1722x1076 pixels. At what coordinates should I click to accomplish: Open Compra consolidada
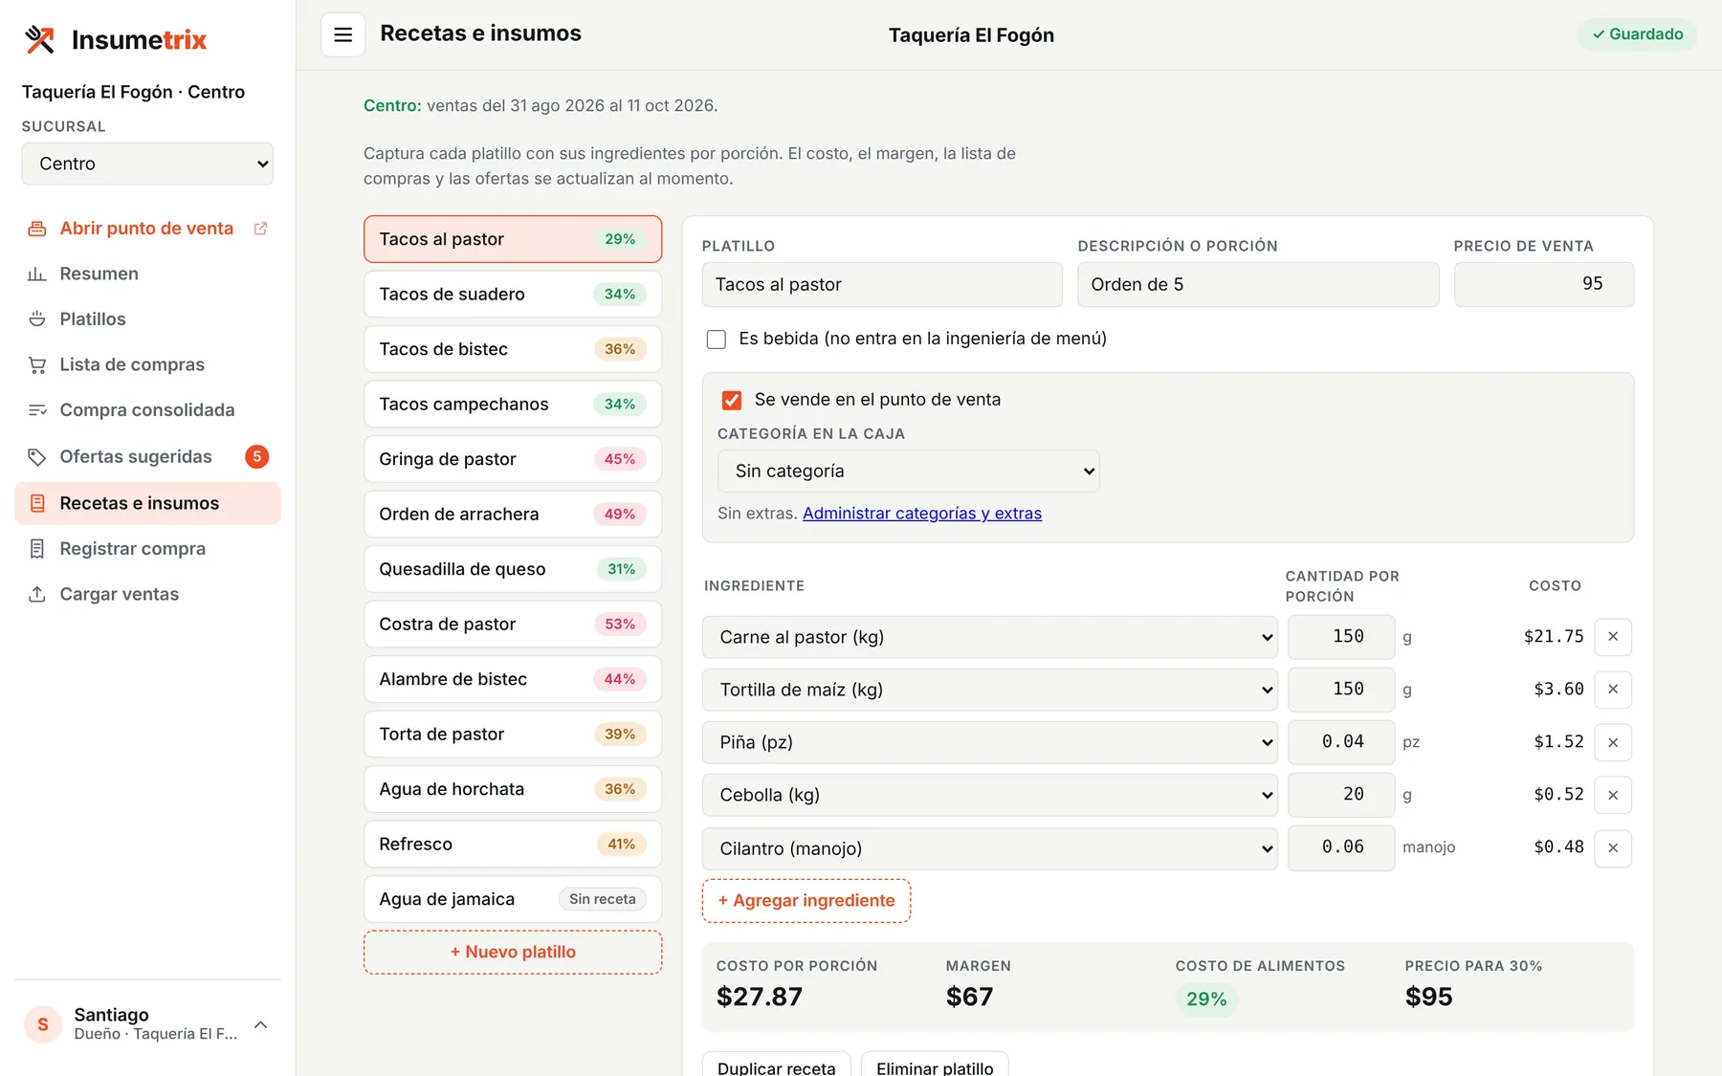[147, 410]
